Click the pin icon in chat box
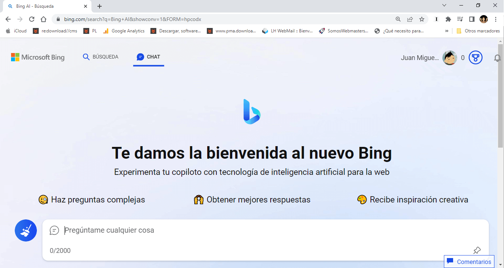 pyautogui.click(x=477, y=251)
